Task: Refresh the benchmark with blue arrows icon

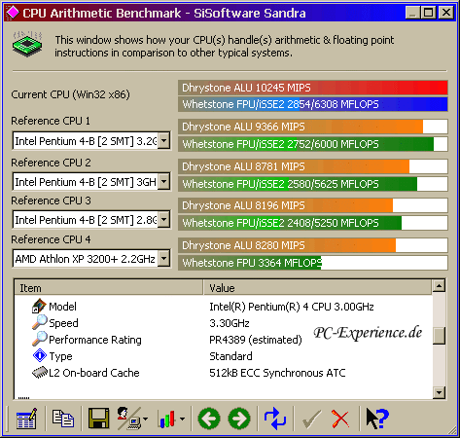Action: [275, 419]
